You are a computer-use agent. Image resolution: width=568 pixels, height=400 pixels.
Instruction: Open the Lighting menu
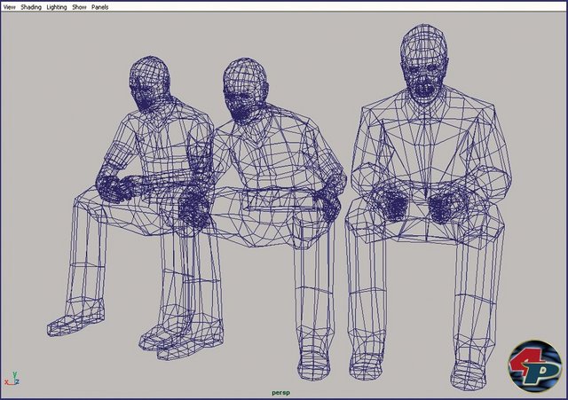point(57,6)
